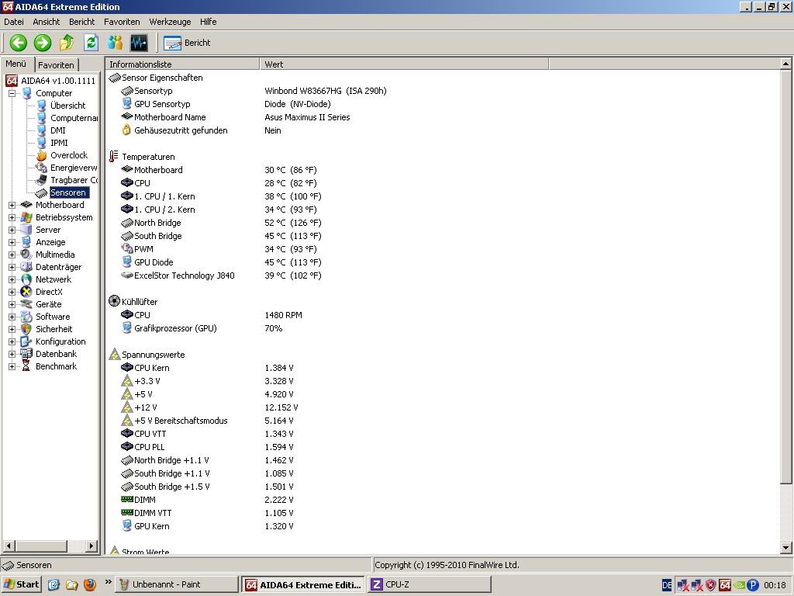Select IPMI in the tree

coord(59,143)
